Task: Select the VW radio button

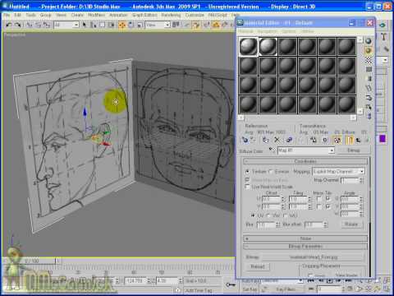Action: [268, 215]
